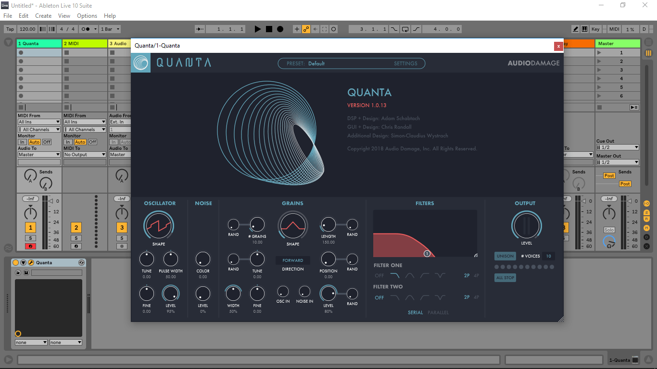
Task: Open the File menu
Action: pos(8,16)
